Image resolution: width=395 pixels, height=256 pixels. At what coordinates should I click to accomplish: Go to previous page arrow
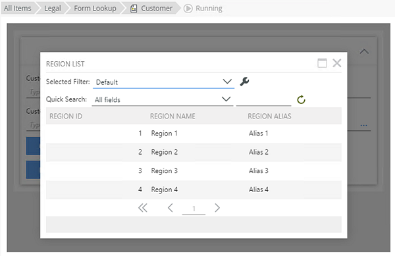tap(171, 208)
